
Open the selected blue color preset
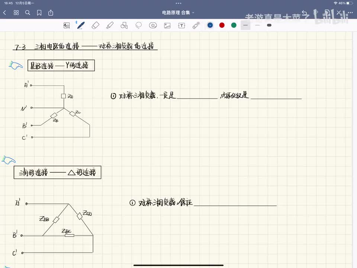point(210,25)
